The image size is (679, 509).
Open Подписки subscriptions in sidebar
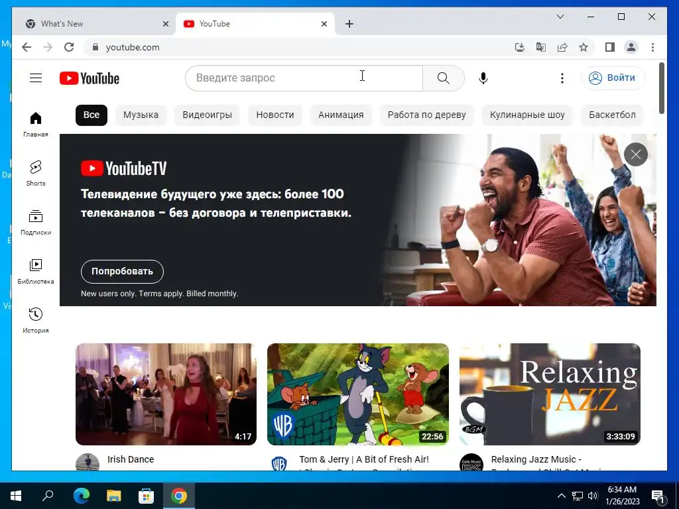tap(36, 223)
